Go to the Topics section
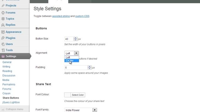 10,19
